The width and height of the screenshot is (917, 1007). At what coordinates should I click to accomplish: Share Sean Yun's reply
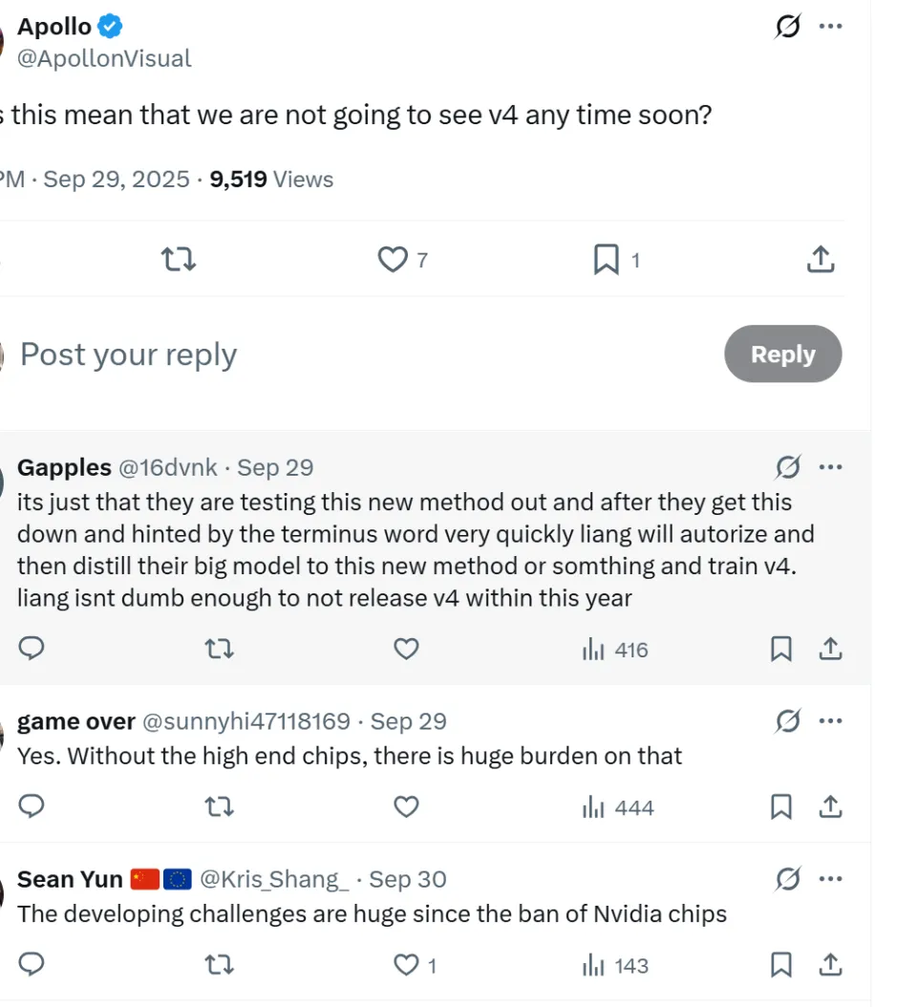point(831,965)
